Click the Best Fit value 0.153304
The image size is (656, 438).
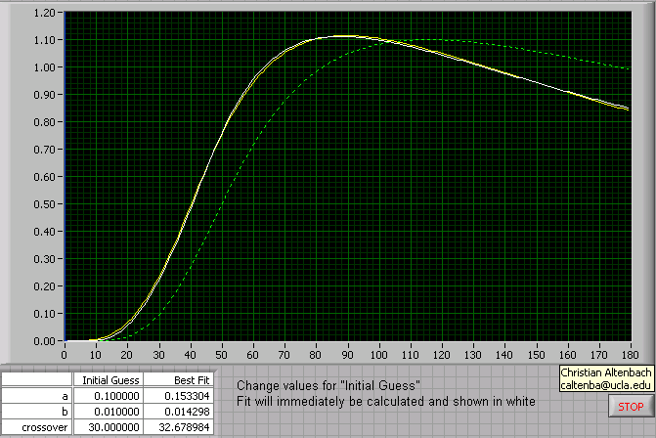click(x=179, y=396)
